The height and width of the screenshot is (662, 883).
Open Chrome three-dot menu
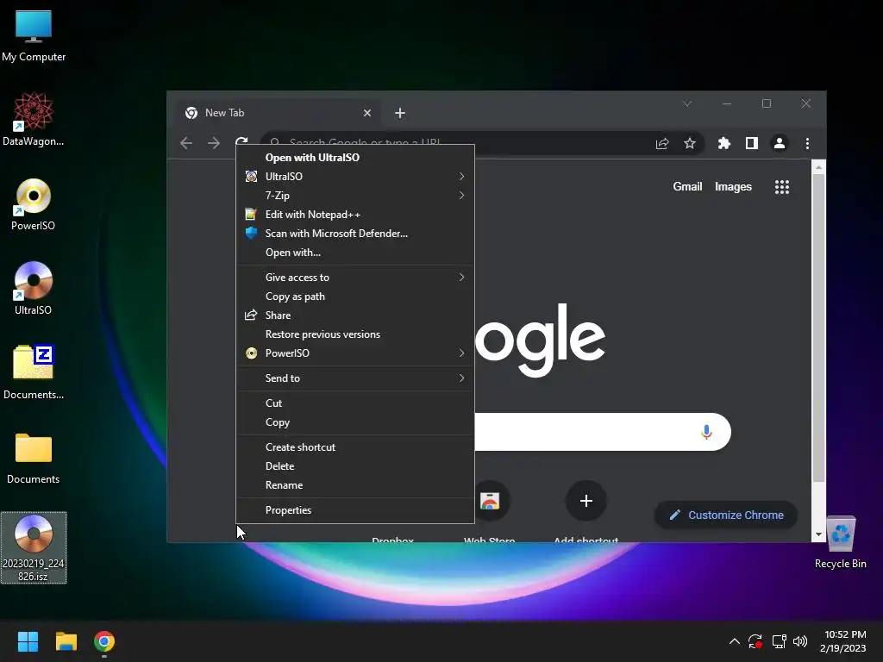(807, 144)
